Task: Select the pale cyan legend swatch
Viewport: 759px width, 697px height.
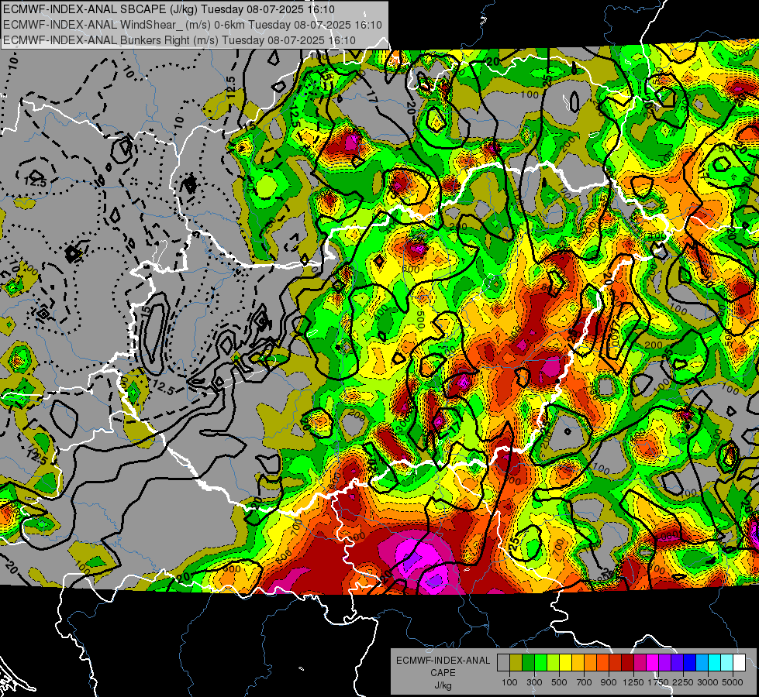Action: (726, 663)
